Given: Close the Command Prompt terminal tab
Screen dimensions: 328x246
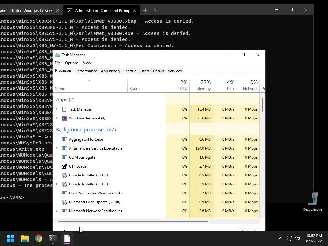Looking at the screenshot, I should [135, 10].
